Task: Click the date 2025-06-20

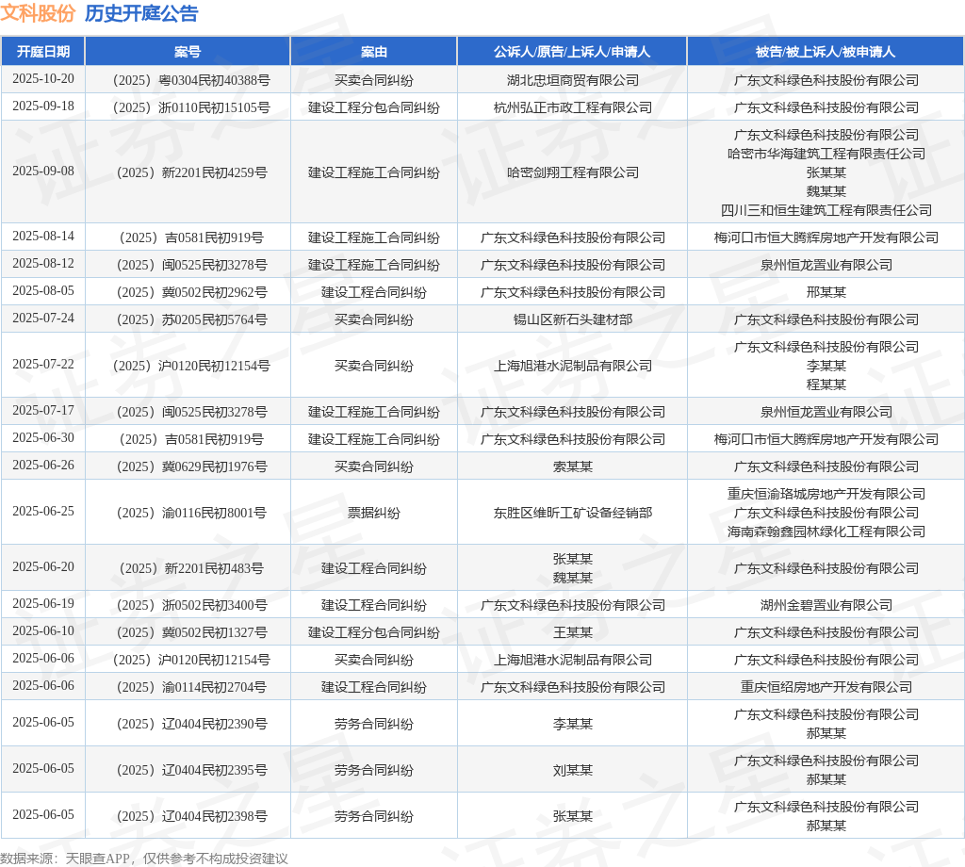Action: (43, 566)
